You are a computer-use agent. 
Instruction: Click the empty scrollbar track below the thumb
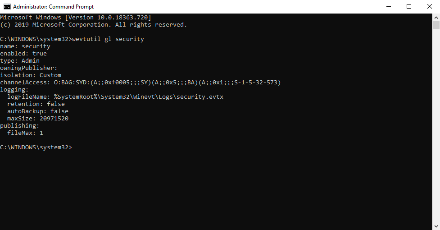tap(436, 135)
